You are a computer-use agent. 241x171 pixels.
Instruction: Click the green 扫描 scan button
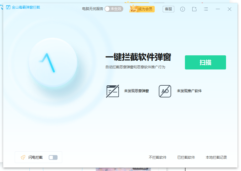tap(205, 62)
